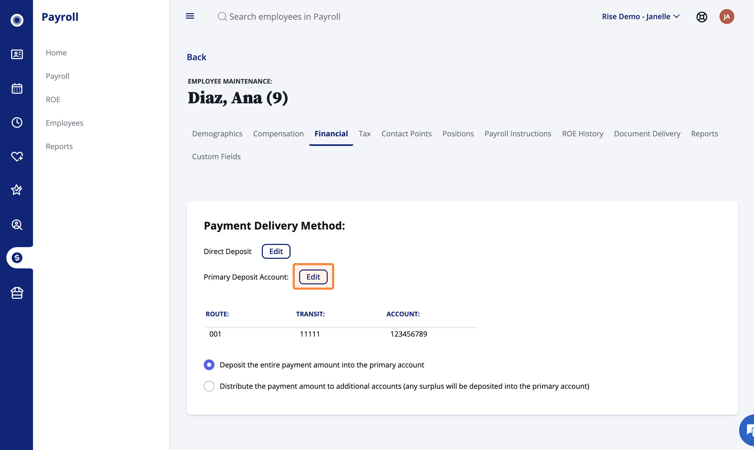Edit the Primary Deposit Account
This screenshot has width=754, height=450.
point(313,277)
